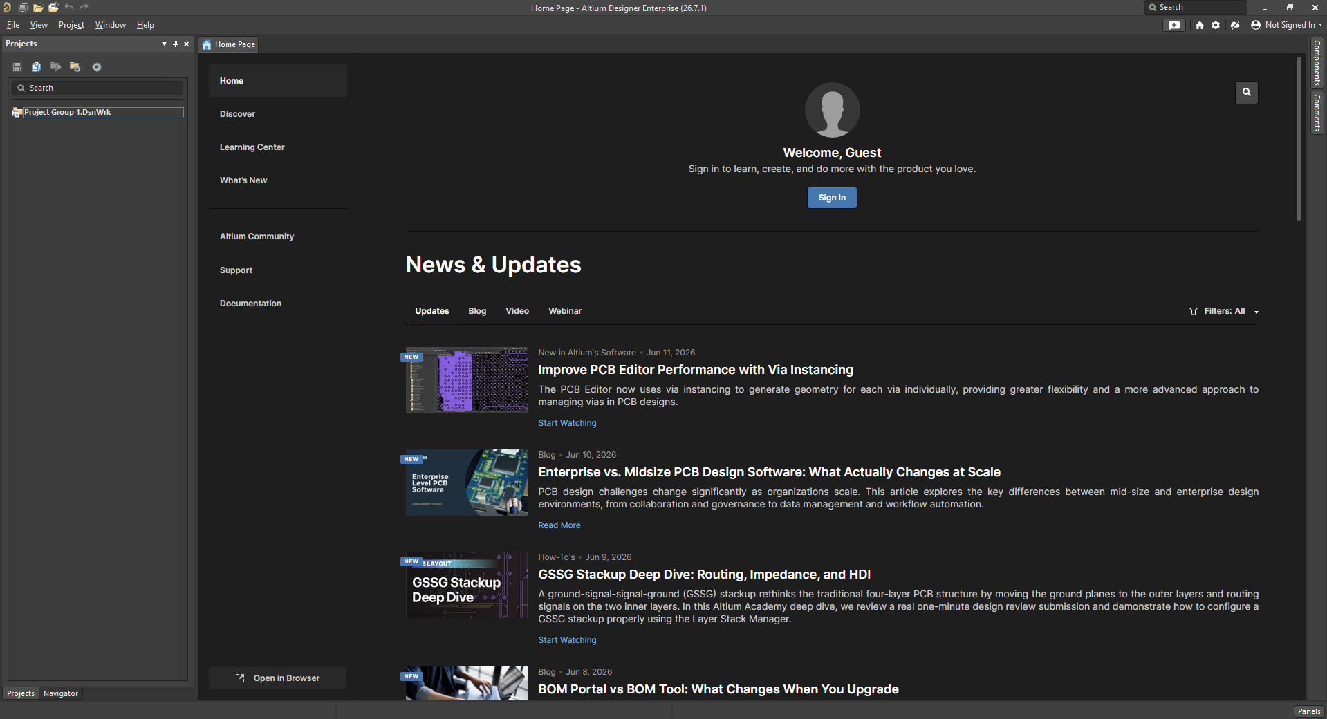Open the GSSG Stackup Deep Dive headline

(x=704, y=575)
